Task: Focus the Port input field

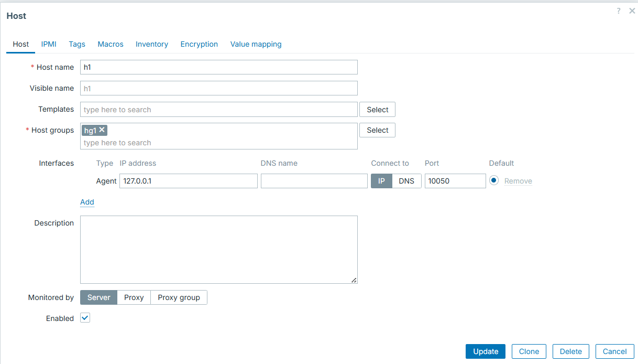Action: tap(455, 181)
